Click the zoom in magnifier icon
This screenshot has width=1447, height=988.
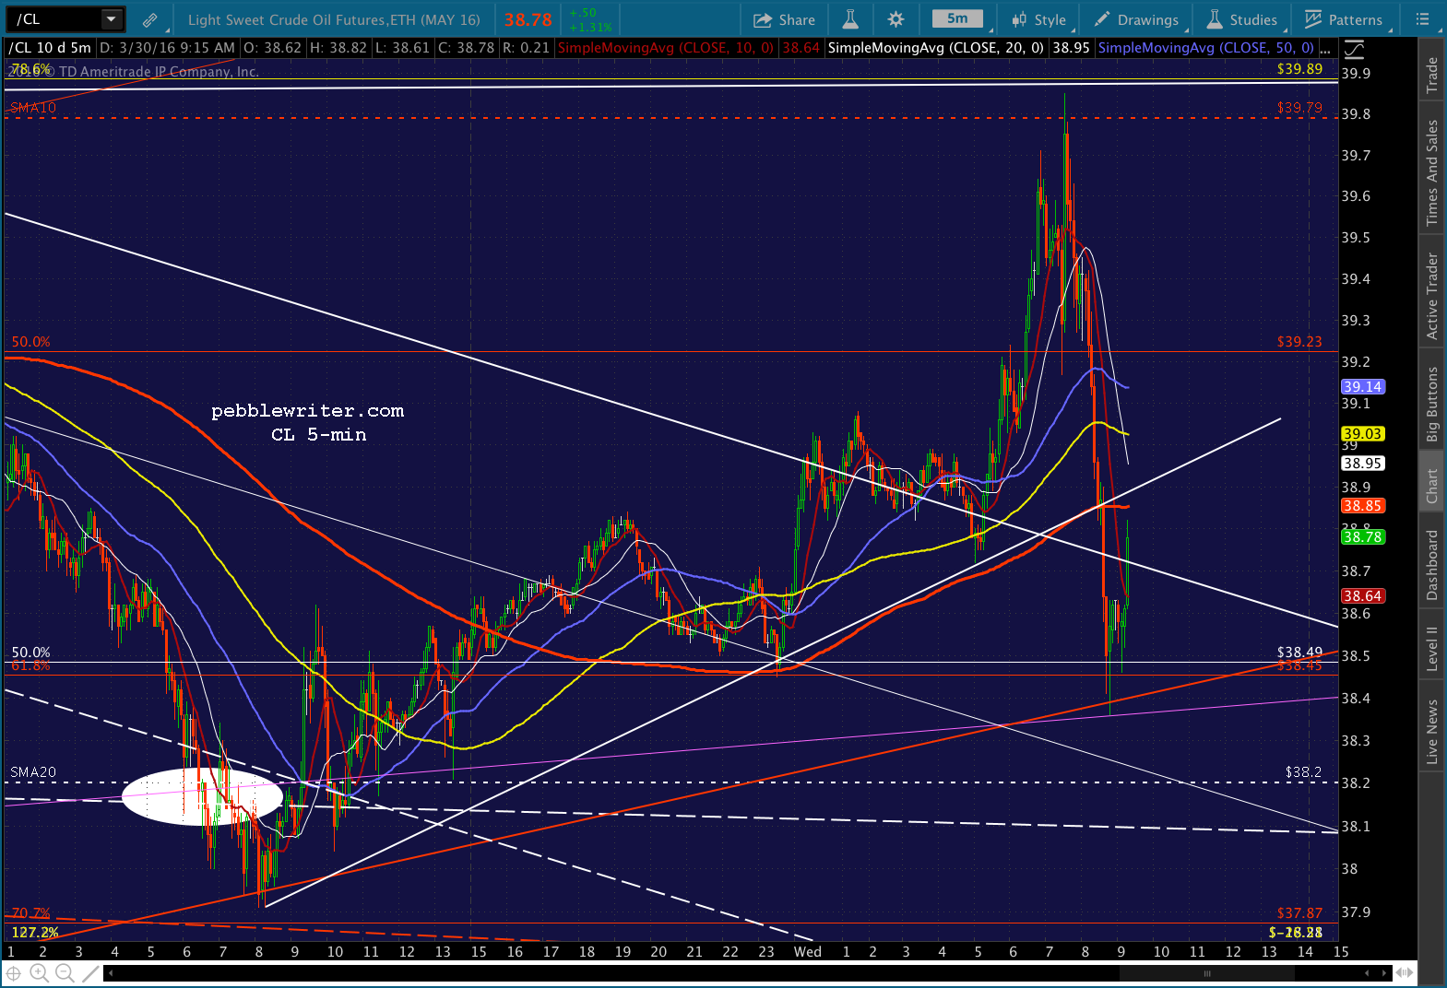(39, 972)
